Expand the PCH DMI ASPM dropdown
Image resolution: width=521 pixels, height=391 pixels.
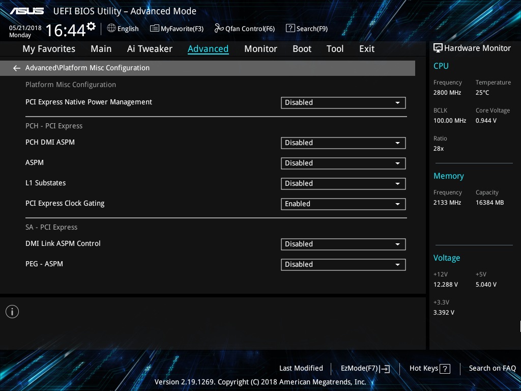(343, 143)
